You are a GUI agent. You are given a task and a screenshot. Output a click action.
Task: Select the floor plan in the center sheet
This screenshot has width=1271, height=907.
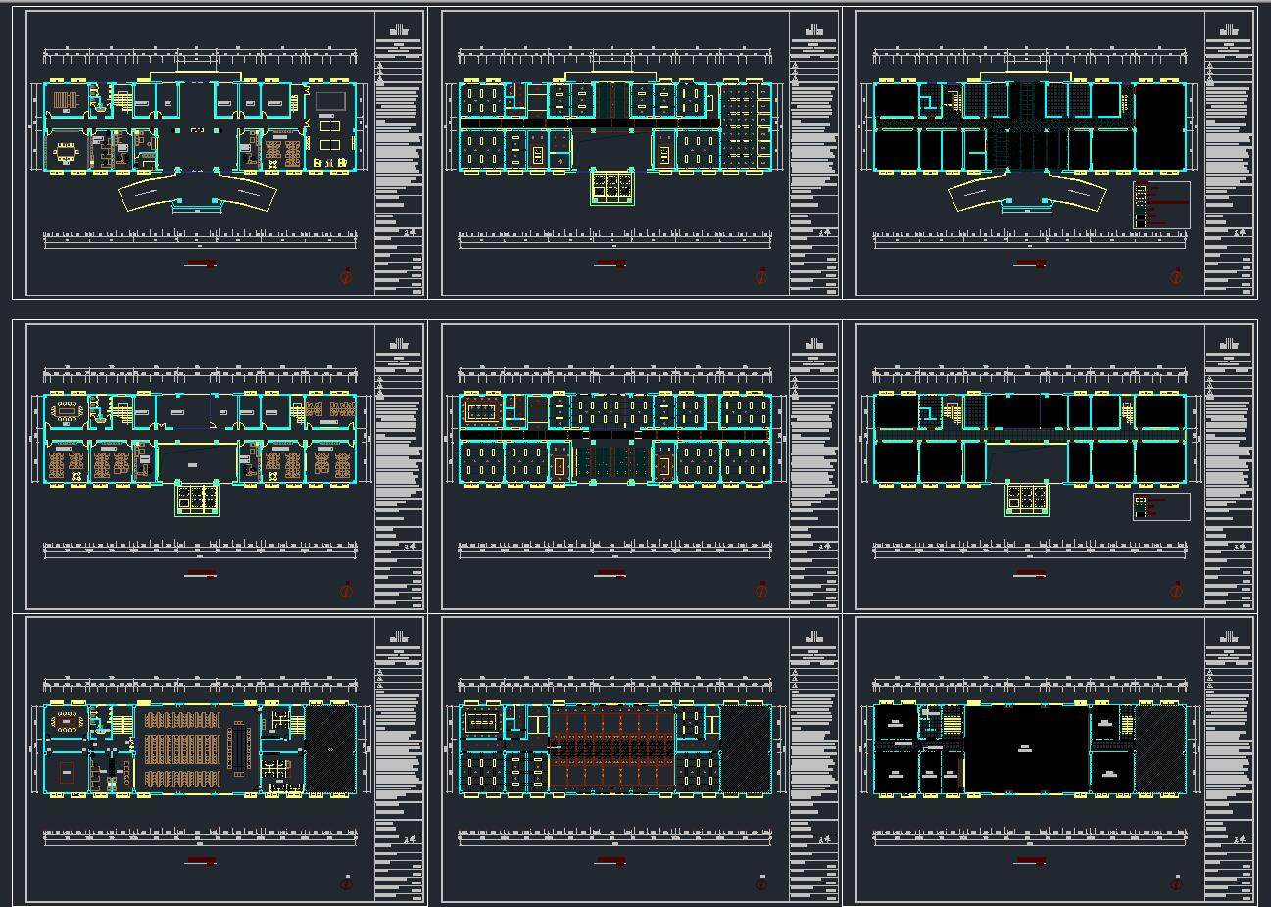[615, 438]
